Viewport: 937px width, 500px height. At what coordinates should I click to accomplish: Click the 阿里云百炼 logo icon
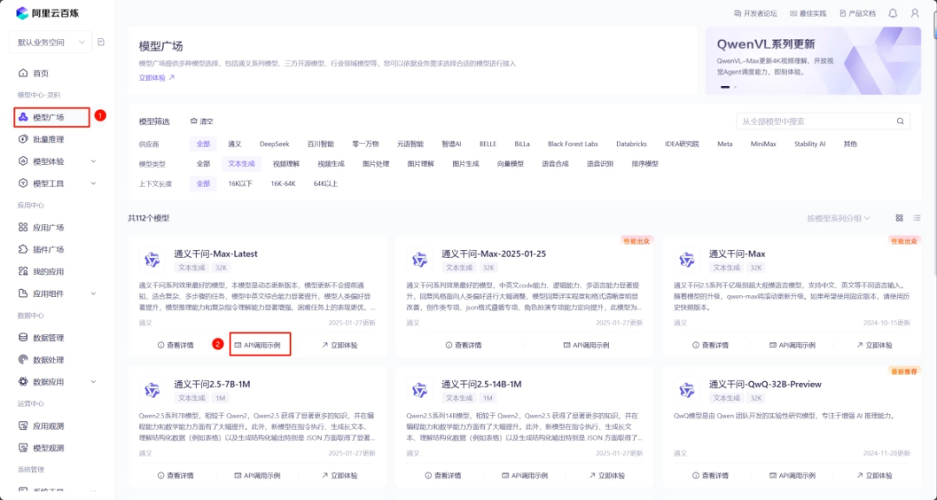click(22, 13)
